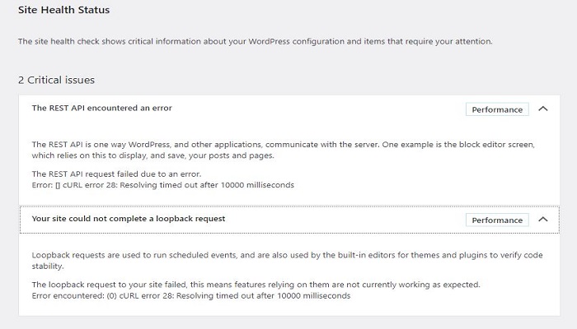Collapse the loopback request chevron
The height and width of the screenshot is (329, 577).
click(542, 220)
